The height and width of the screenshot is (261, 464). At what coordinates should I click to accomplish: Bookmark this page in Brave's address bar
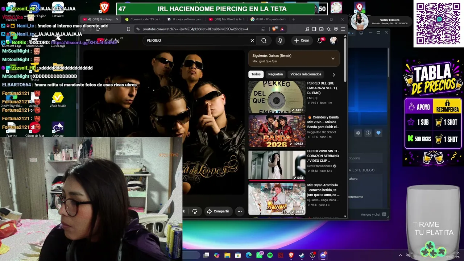coord(128,29)
